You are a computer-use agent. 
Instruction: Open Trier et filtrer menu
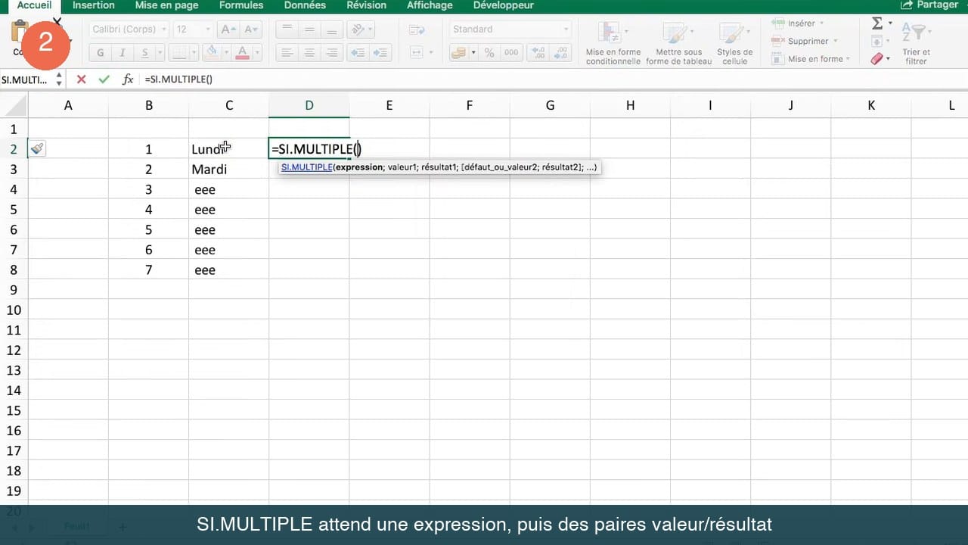(x=917, y=44)
